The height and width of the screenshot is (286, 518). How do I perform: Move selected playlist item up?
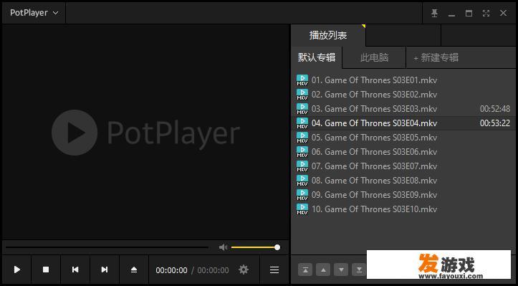click(x=323, y=270)
